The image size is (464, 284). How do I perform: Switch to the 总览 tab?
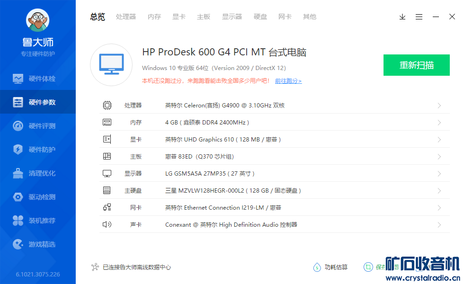[x=98, y=17]
